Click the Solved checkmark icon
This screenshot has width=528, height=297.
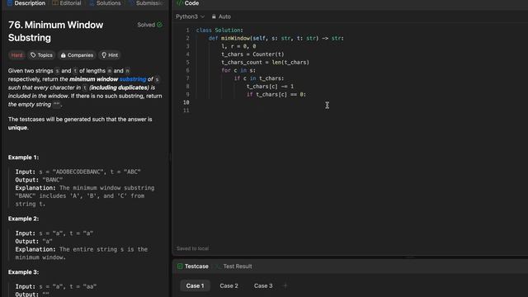(159, 25)
